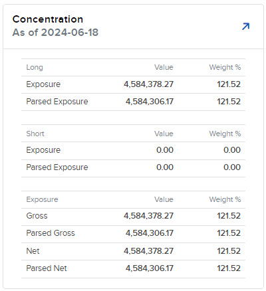Viewport: 266px width, 291px height.
Task: Select the Long Parsed Exposure row label
Action: (x=57, y=102)
